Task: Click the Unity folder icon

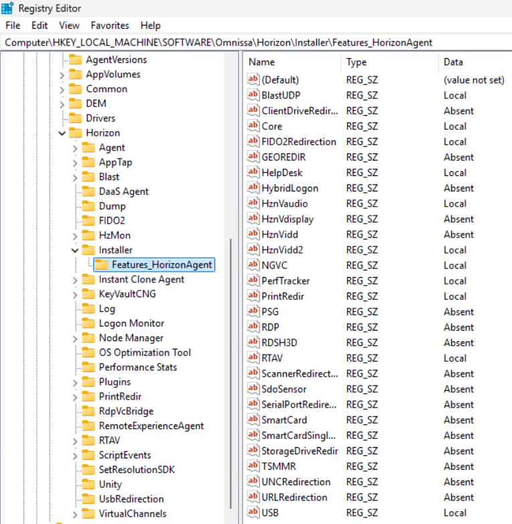Action: 88,485
